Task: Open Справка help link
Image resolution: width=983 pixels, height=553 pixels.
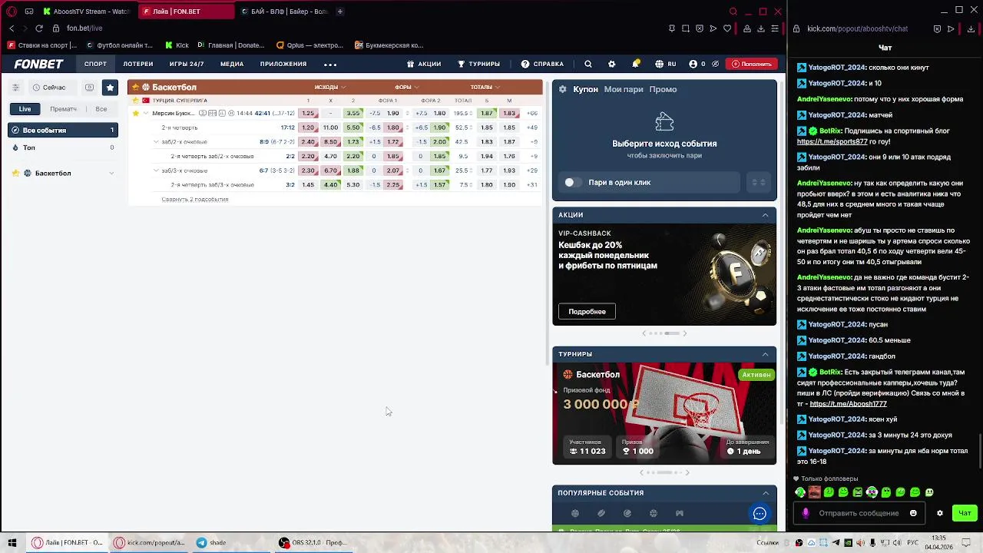Action: [x=542, y=64]
